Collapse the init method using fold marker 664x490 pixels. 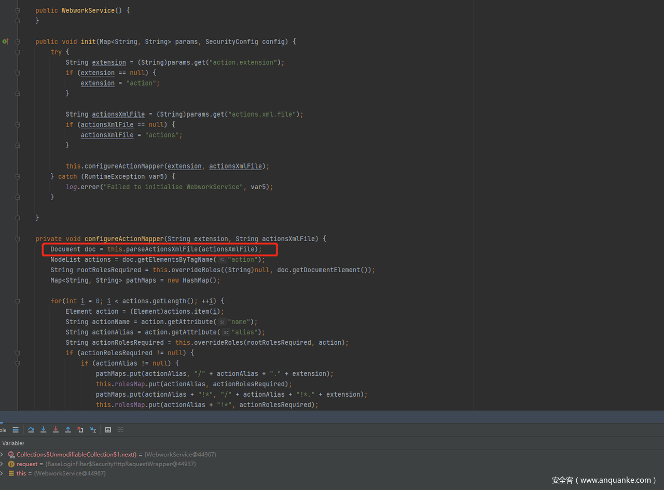18,41
